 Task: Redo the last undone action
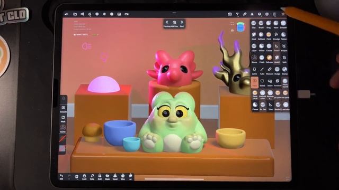[69, 177]
